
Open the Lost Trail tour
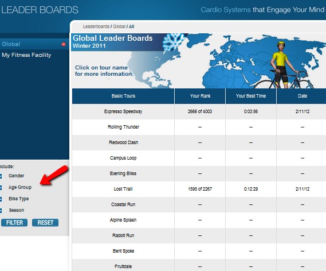click(x=123, y=189)
